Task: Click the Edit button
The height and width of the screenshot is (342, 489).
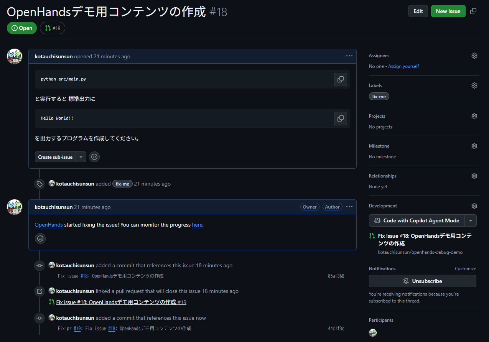Action: click(418, 11)
